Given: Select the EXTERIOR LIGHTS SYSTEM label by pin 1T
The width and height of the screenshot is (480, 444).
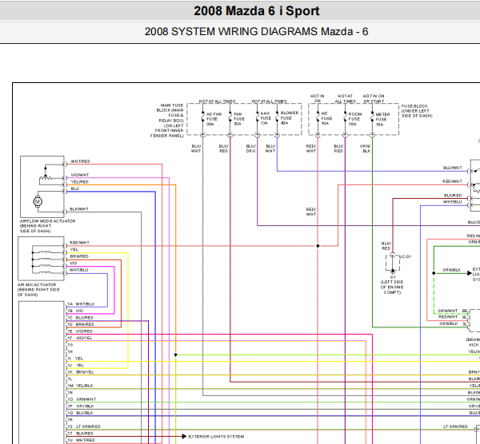Looking at the screenshot, I should 216,437.
